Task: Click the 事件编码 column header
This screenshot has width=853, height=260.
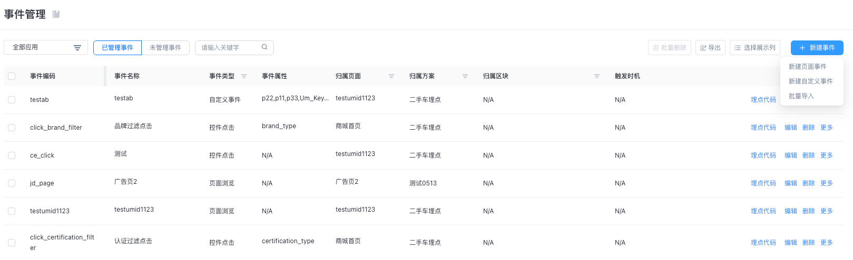Action: coord(43,76)
